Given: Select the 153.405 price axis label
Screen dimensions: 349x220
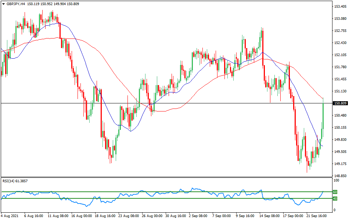Looking at the screenshot, I should coord(340,7).
